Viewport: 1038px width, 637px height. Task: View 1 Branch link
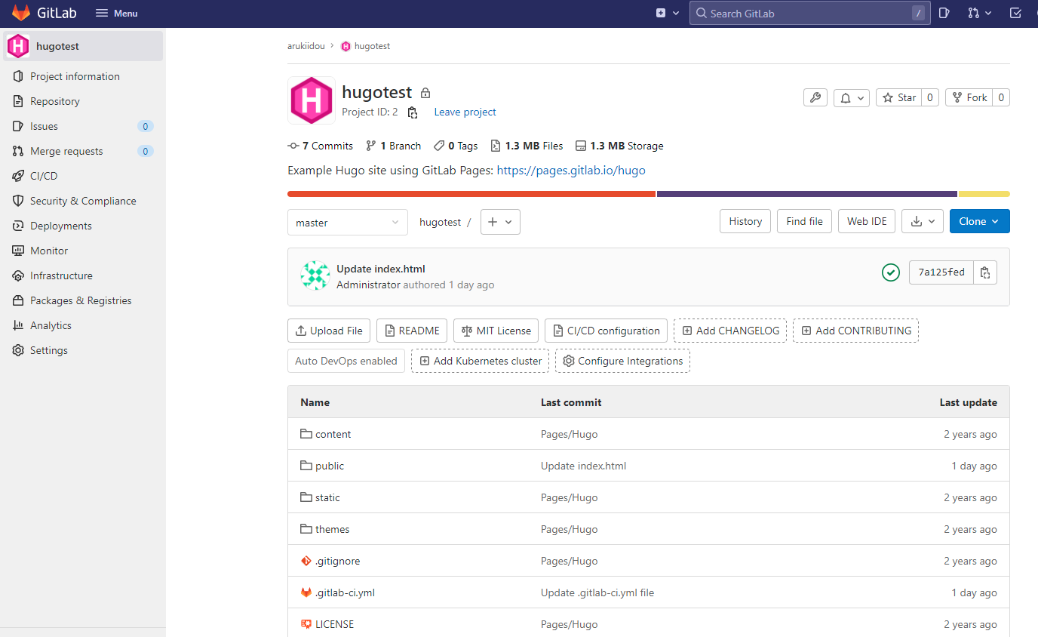coord(393,146)
